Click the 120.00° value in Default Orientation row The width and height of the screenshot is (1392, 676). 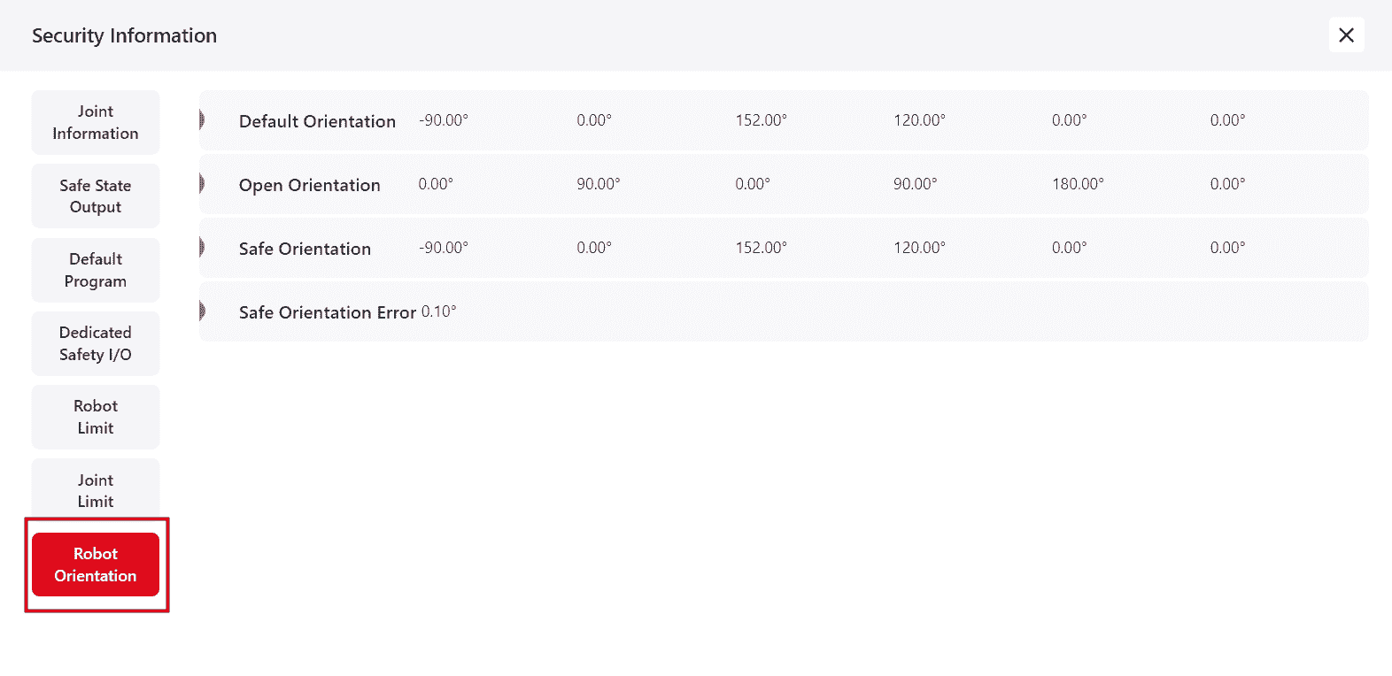(919, 120)
